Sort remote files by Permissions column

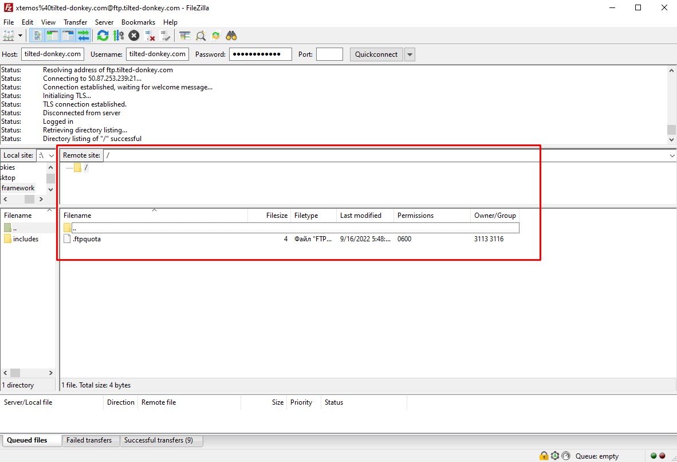click(432, 215)
